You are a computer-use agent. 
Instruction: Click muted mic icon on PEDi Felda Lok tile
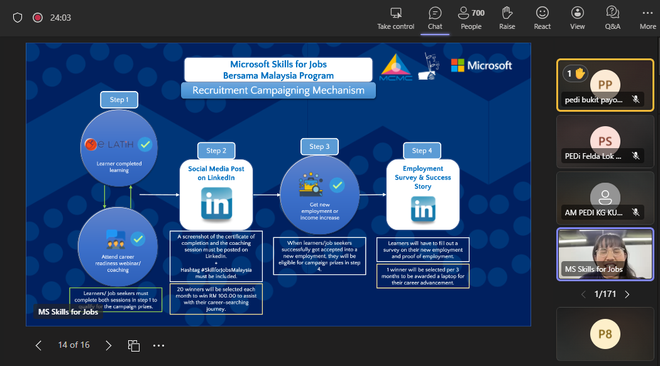pyautogui.click(x=636, y=156)
